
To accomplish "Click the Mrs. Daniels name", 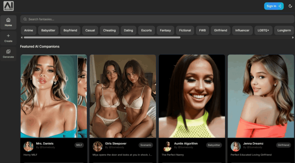I will click(x=45, y=143).
